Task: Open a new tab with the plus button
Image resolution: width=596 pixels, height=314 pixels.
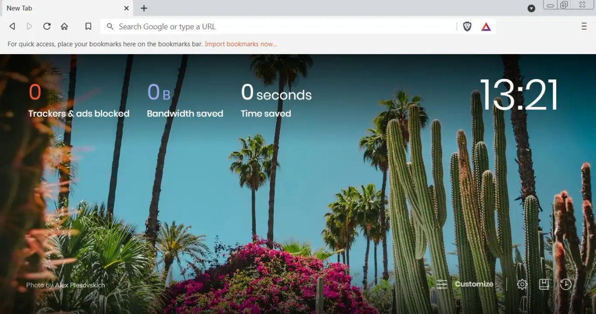Action: click(144, 8)
